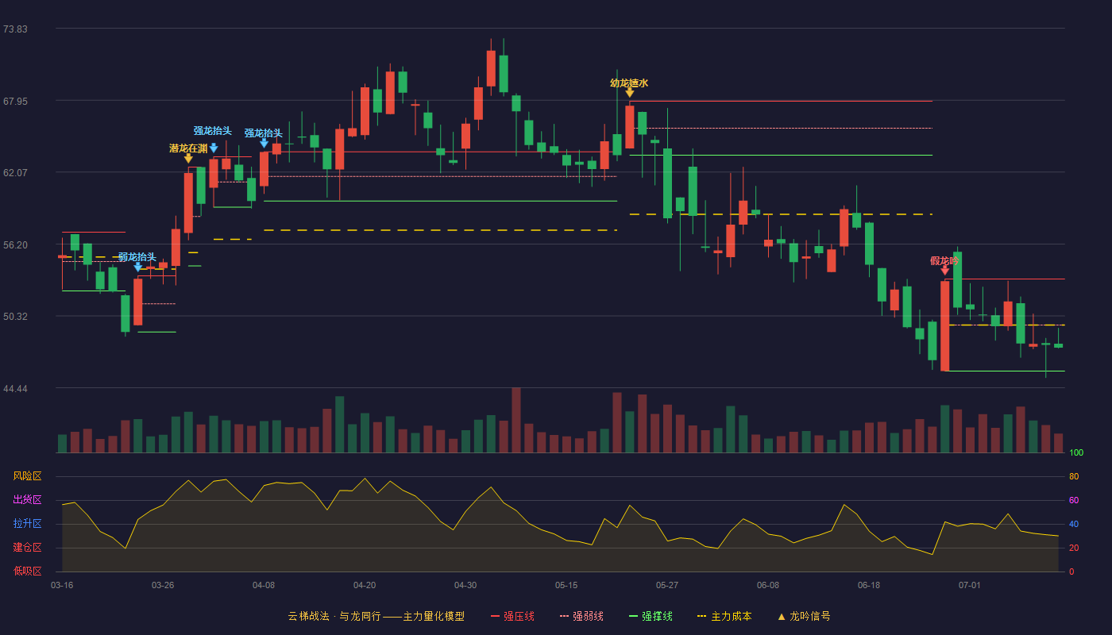This screenshot has width=1112, height=635.
Task: Toggle the 强压线 legend series
Action: 512,616
